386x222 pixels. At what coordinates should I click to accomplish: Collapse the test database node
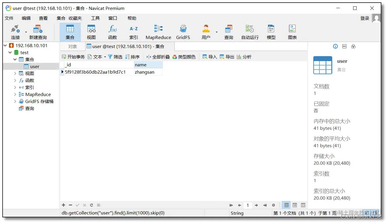click(x=10, y=52)
